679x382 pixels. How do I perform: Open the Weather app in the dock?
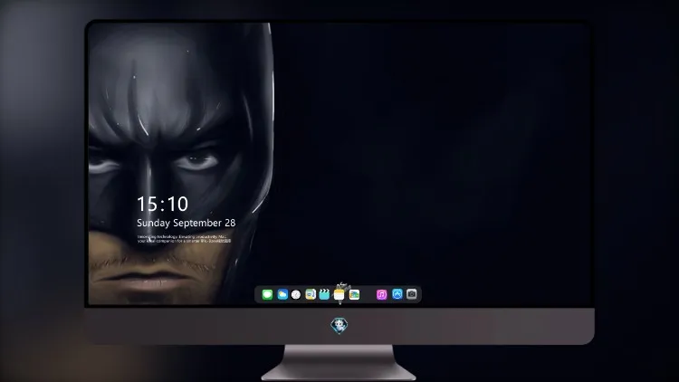(282, 294)
